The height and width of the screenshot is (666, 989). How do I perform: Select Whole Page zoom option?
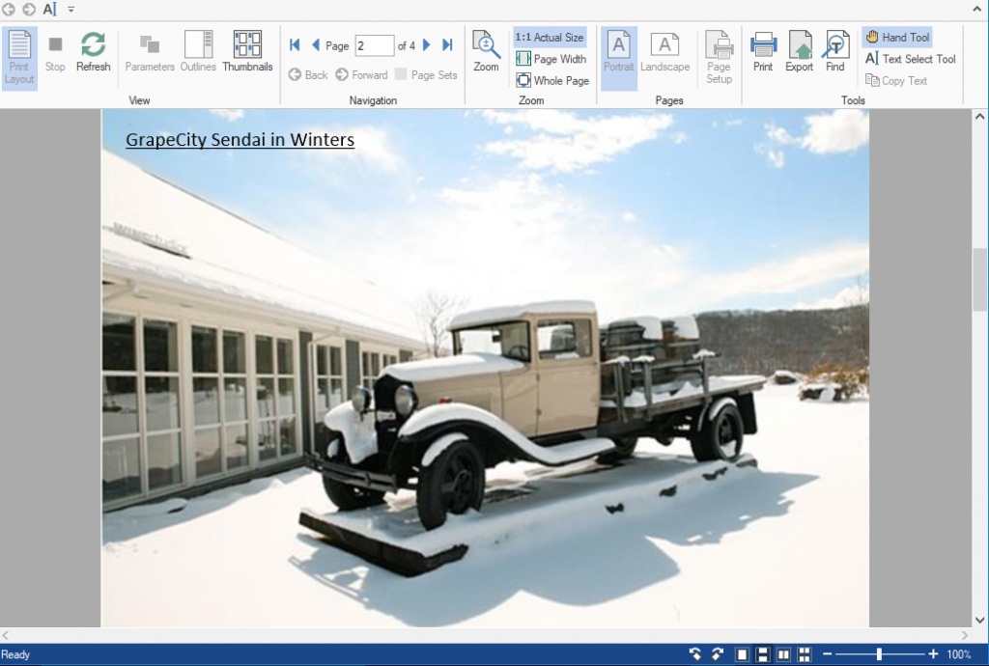[552, 81]
